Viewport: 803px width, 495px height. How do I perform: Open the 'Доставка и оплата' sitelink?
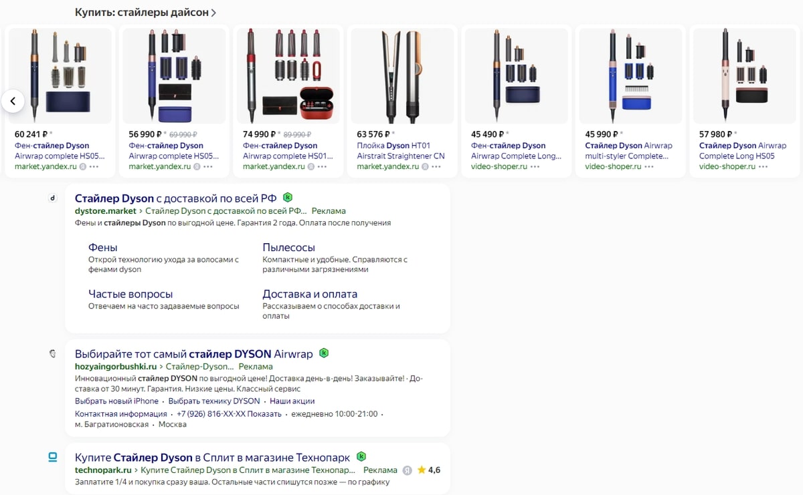310,294
